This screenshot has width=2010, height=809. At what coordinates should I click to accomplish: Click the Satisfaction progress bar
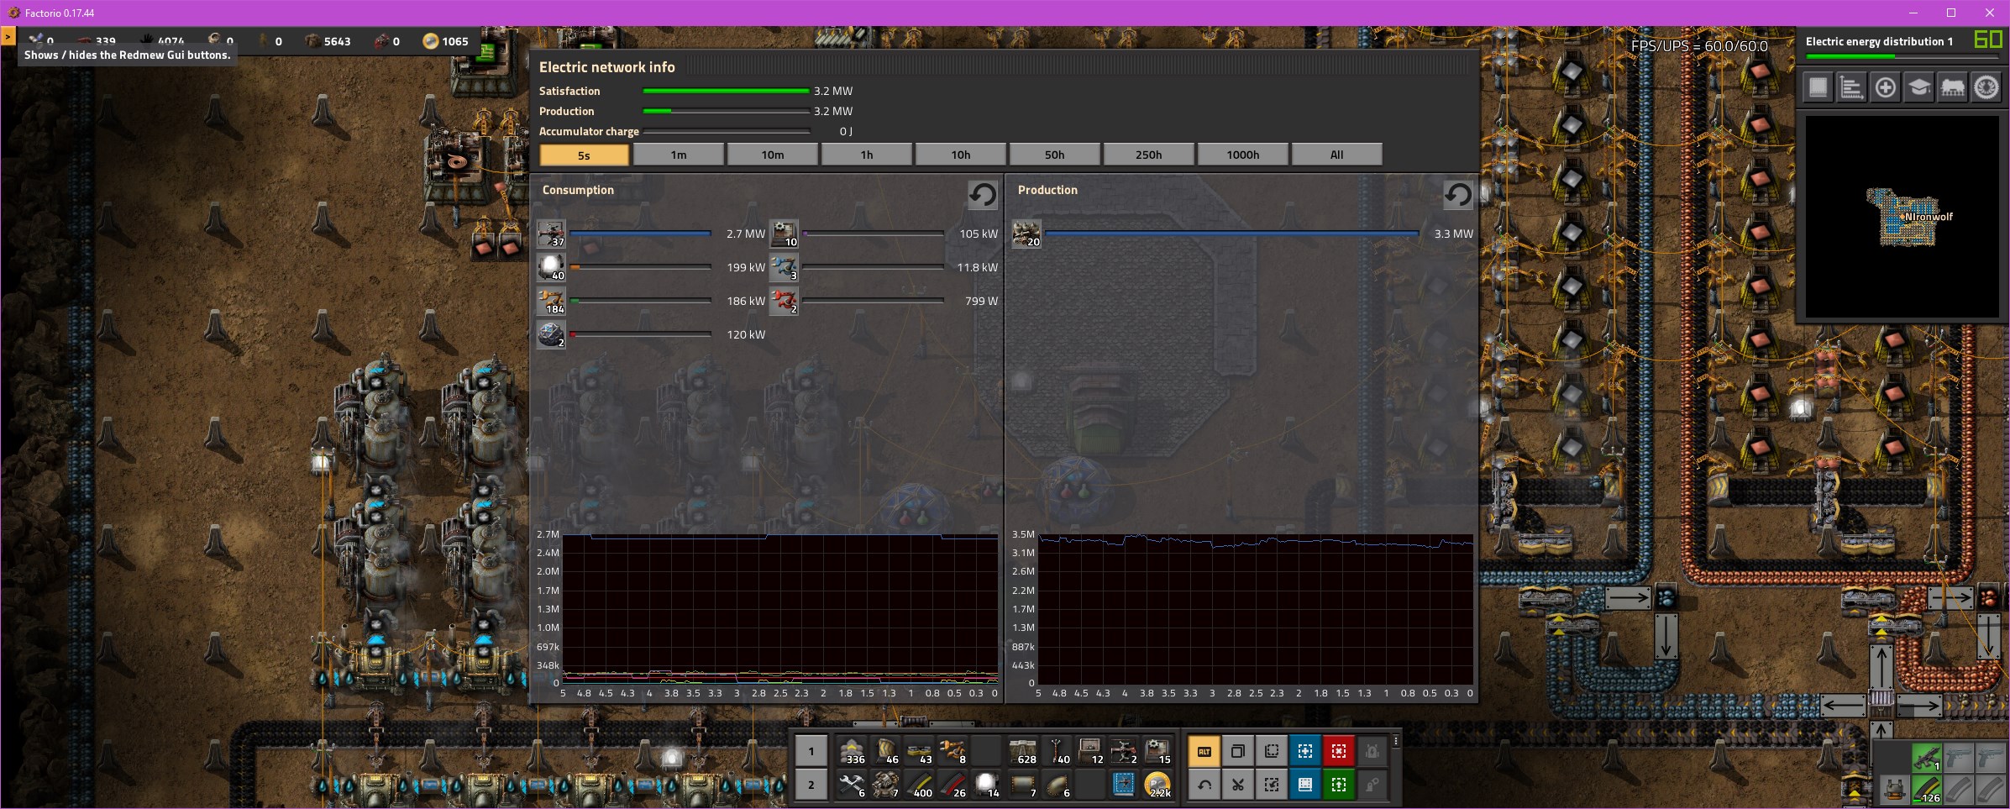click(726, 91)
